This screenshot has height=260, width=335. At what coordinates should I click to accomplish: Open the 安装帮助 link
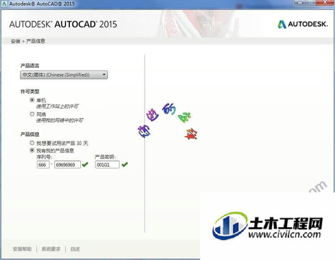[x=22, y=249]
